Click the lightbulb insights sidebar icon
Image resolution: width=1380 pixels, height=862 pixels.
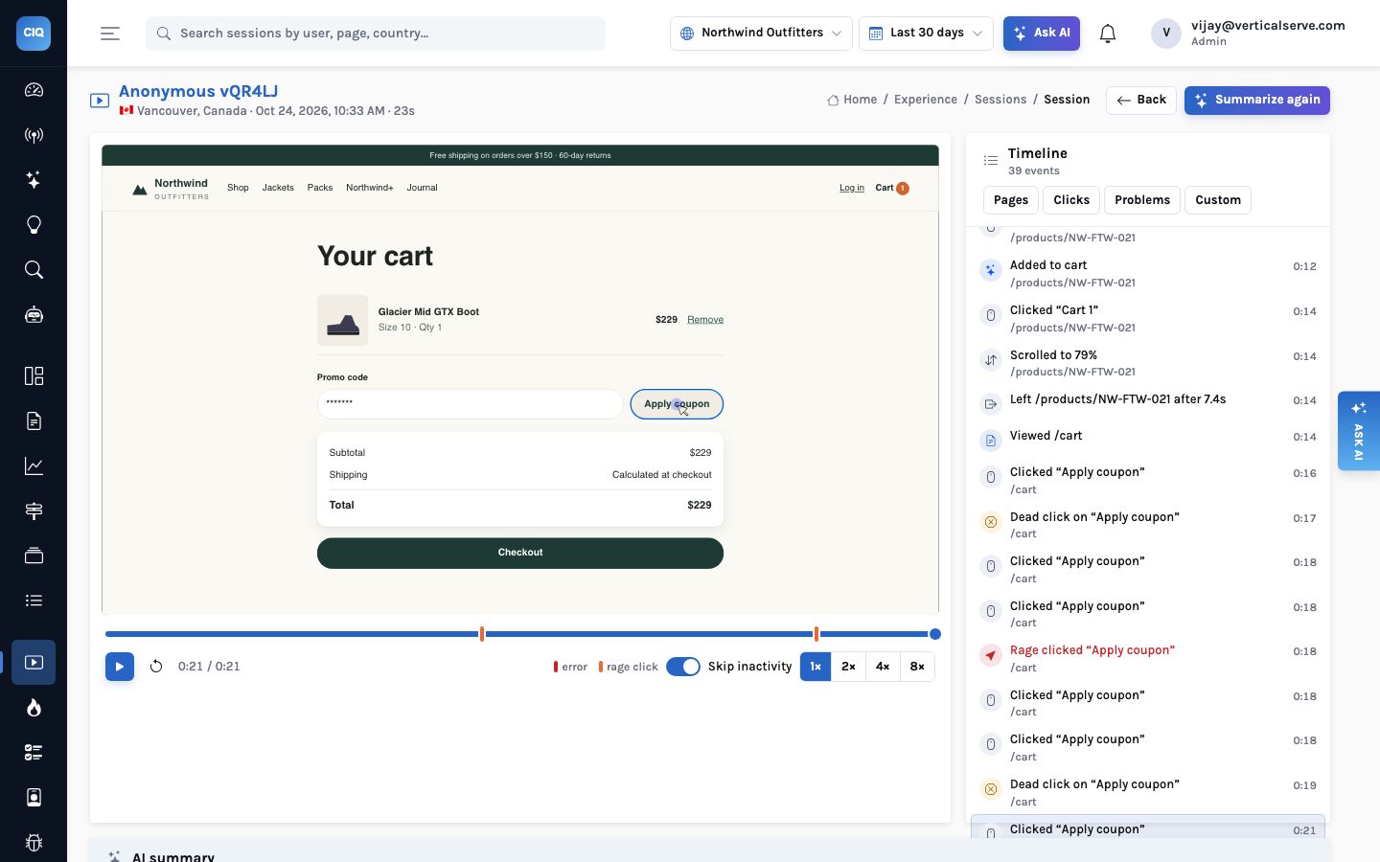click(x=34, y=225)
